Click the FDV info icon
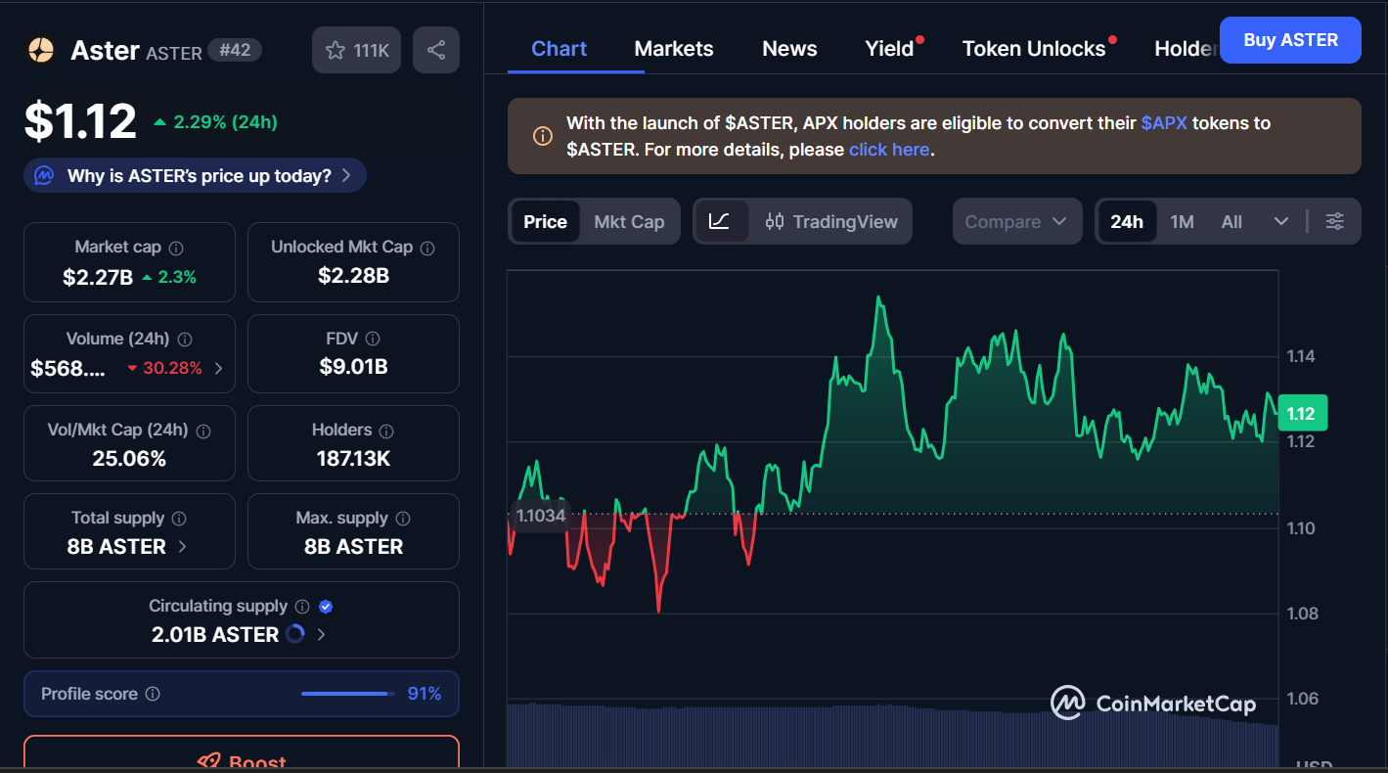 [372, 339]
